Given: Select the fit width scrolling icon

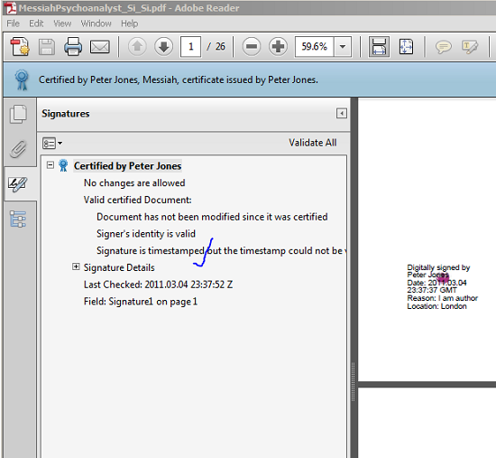Looking at the screenshot, I should tap(379, 47).
